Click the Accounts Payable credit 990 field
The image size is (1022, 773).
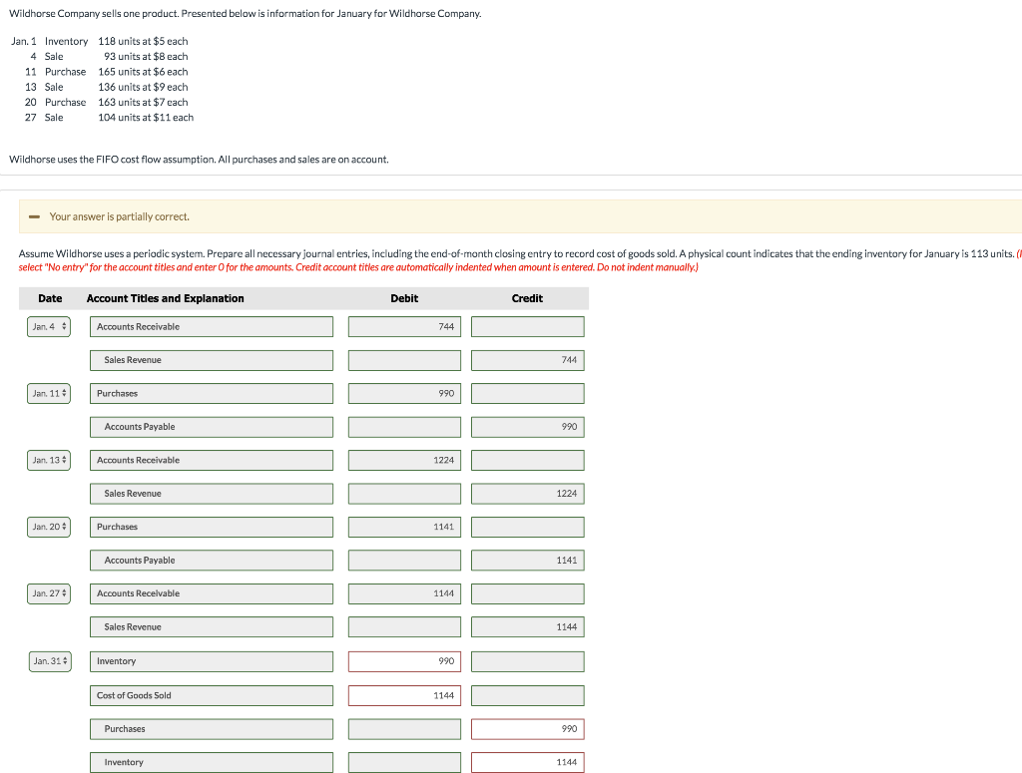click(x=527, y=427)
